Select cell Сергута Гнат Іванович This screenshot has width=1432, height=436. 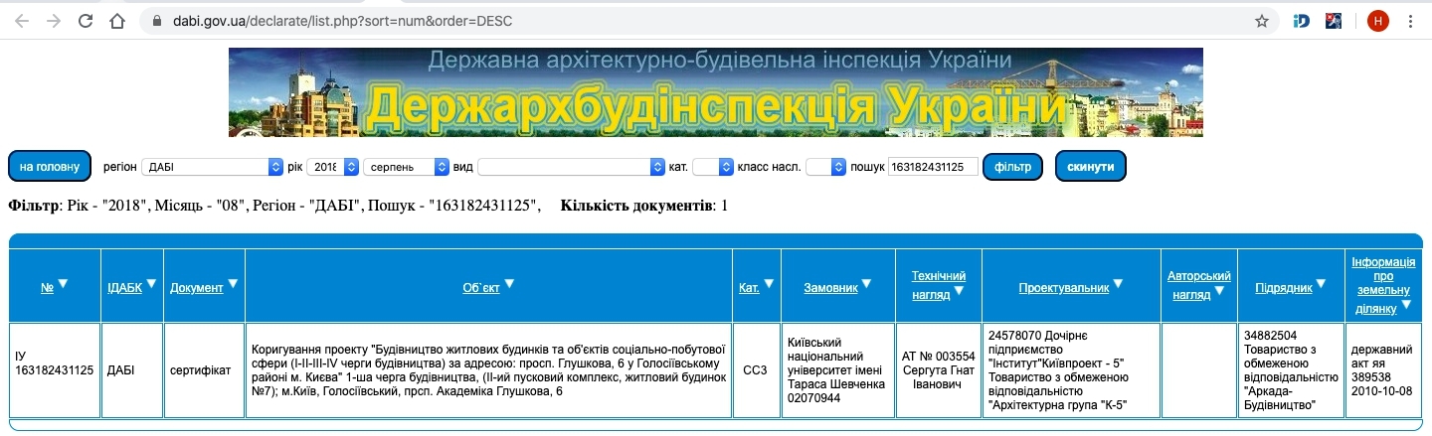coord(939,370)
